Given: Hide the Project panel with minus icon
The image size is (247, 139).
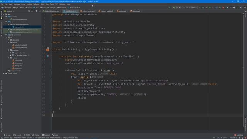Looking at the screenshot, I should [x=39, y=11].
